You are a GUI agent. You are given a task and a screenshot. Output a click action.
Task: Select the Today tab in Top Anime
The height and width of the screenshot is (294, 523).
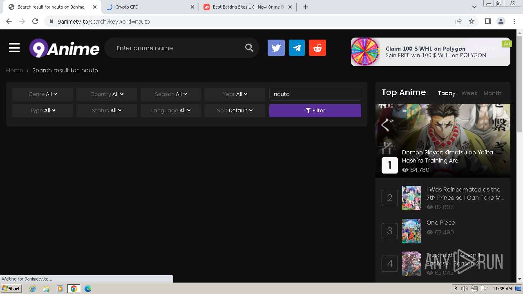click(x=447, y=93)
